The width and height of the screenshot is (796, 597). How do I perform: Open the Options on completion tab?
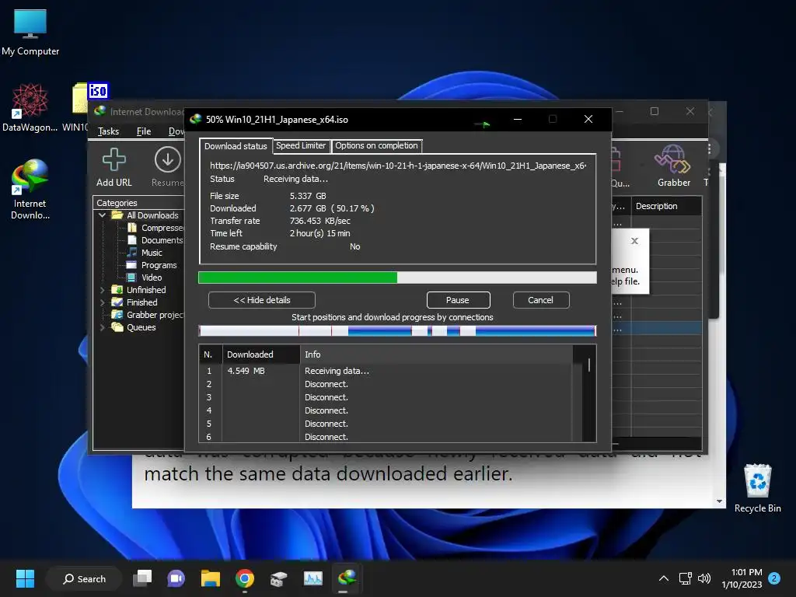pos(376,145)
